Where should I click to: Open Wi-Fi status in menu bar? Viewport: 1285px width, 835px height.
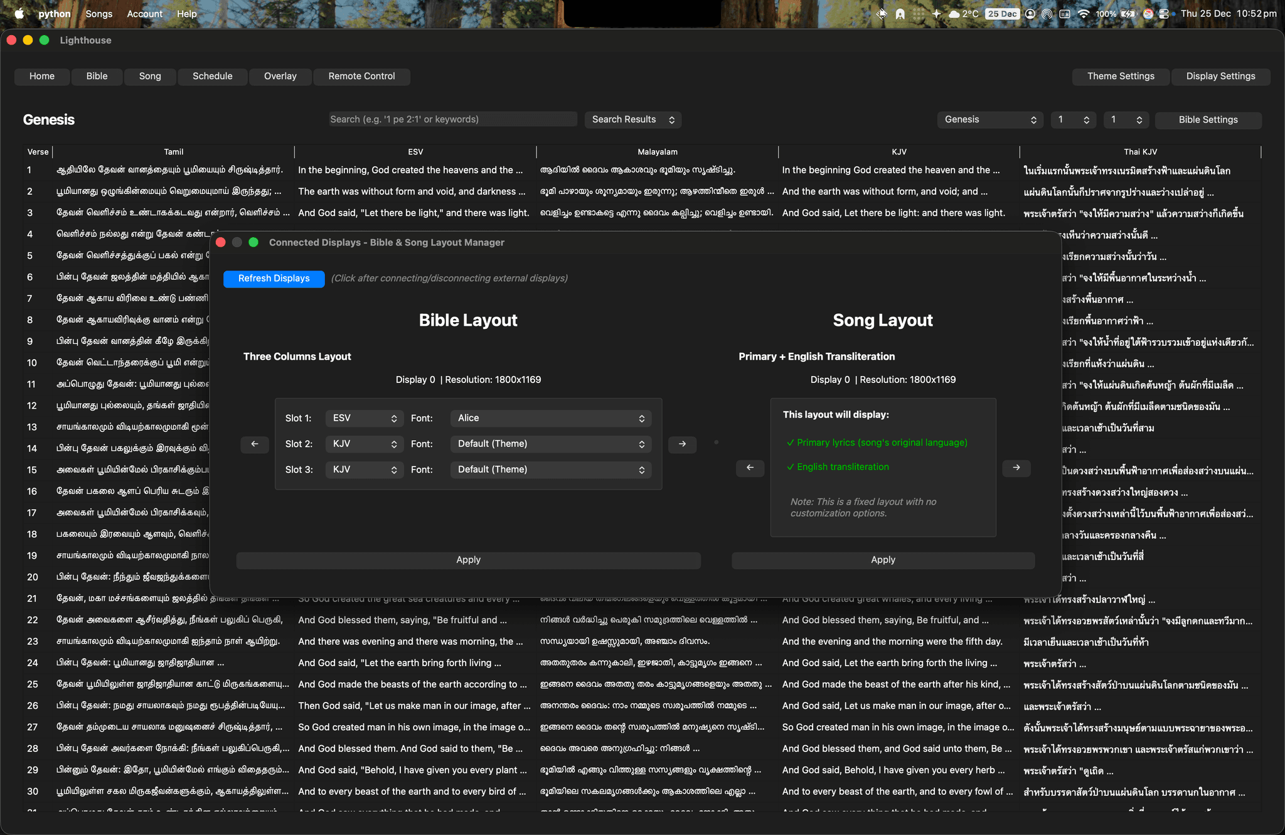pyautogui.click(x=1083, y=14)
